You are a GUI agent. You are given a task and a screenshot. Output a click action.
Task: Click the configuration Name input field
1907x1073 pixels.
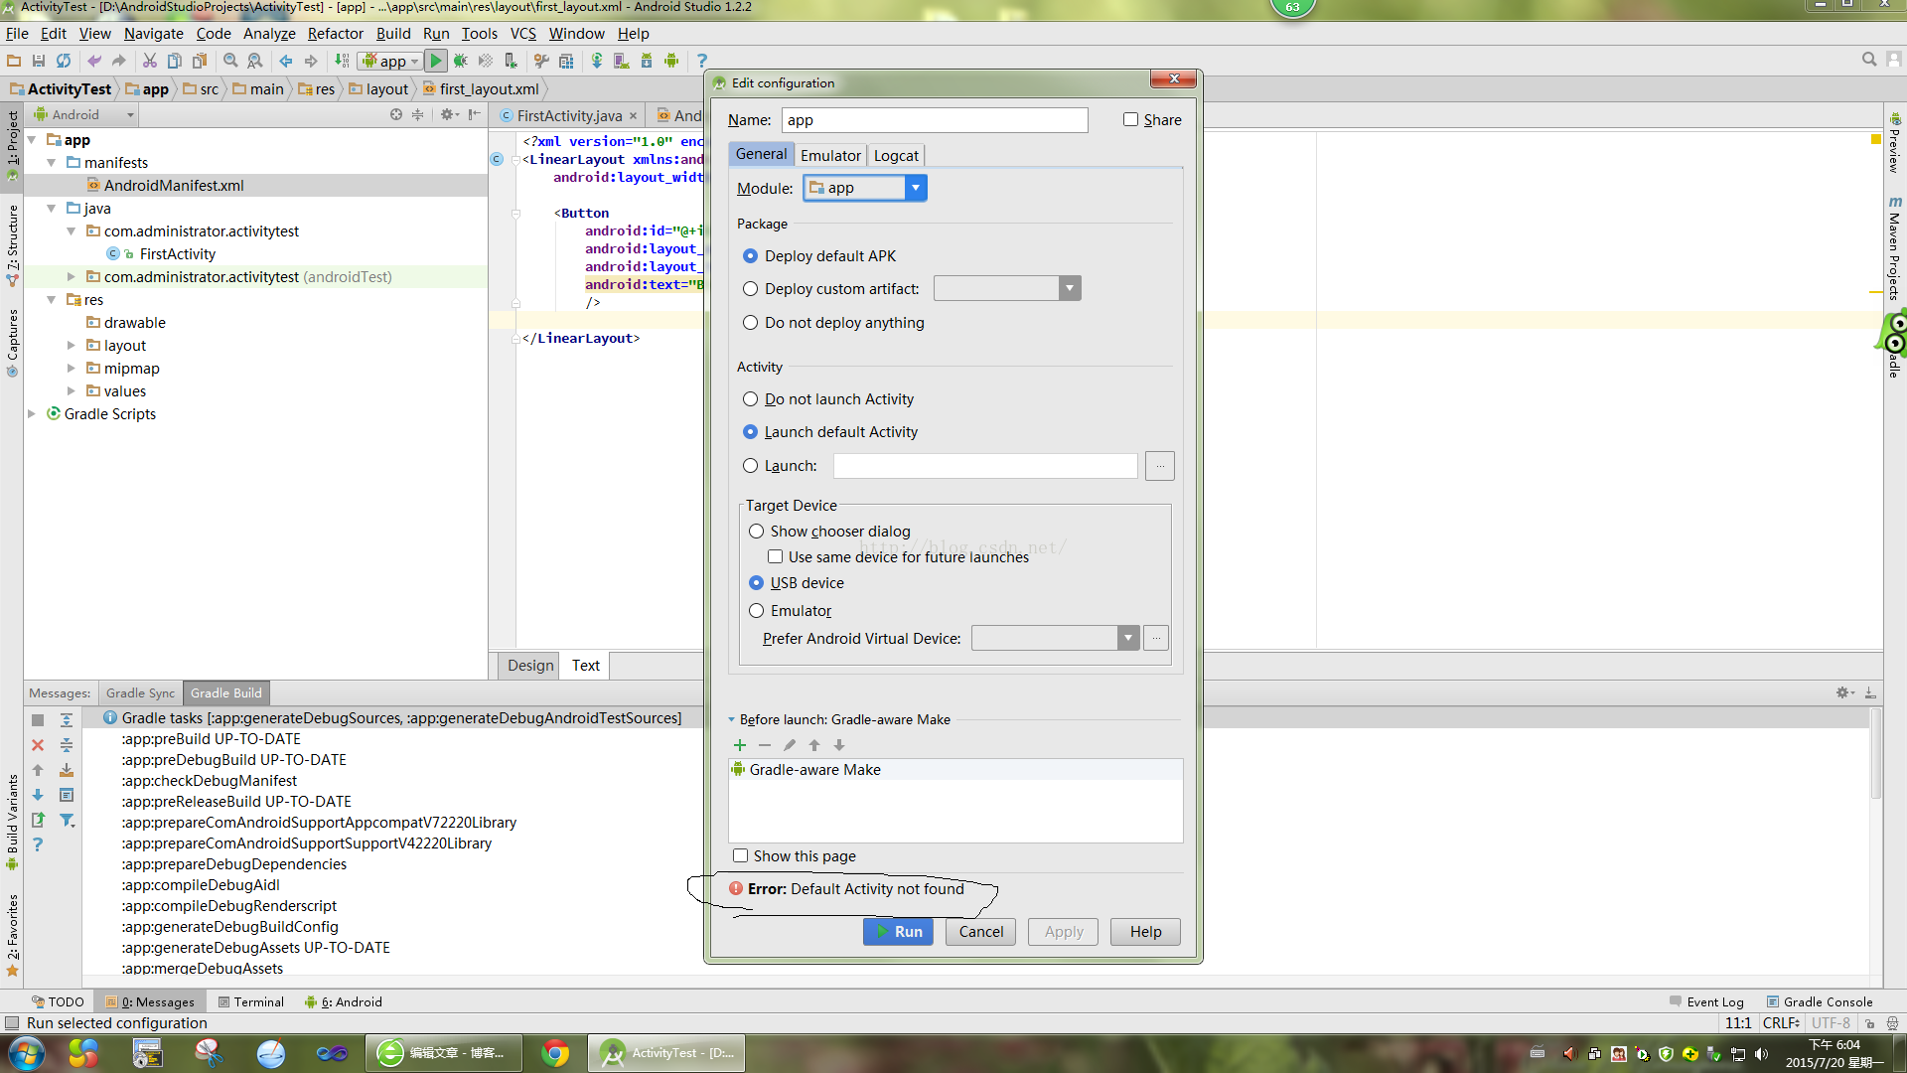click(935, 120)
